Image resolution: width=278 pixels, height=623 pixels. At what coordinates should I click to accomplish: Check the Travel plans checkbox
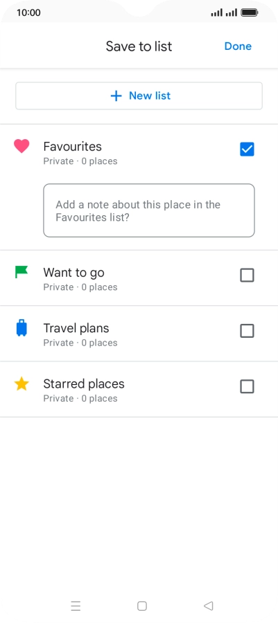247,331
